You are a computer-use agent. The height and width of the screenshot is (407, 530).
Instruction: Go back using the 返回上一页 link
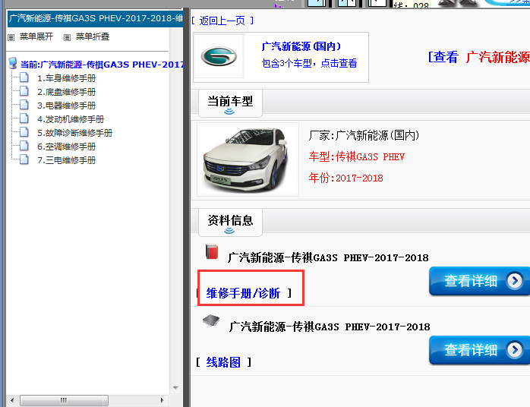pyautogui.click(x=222, y=21)
